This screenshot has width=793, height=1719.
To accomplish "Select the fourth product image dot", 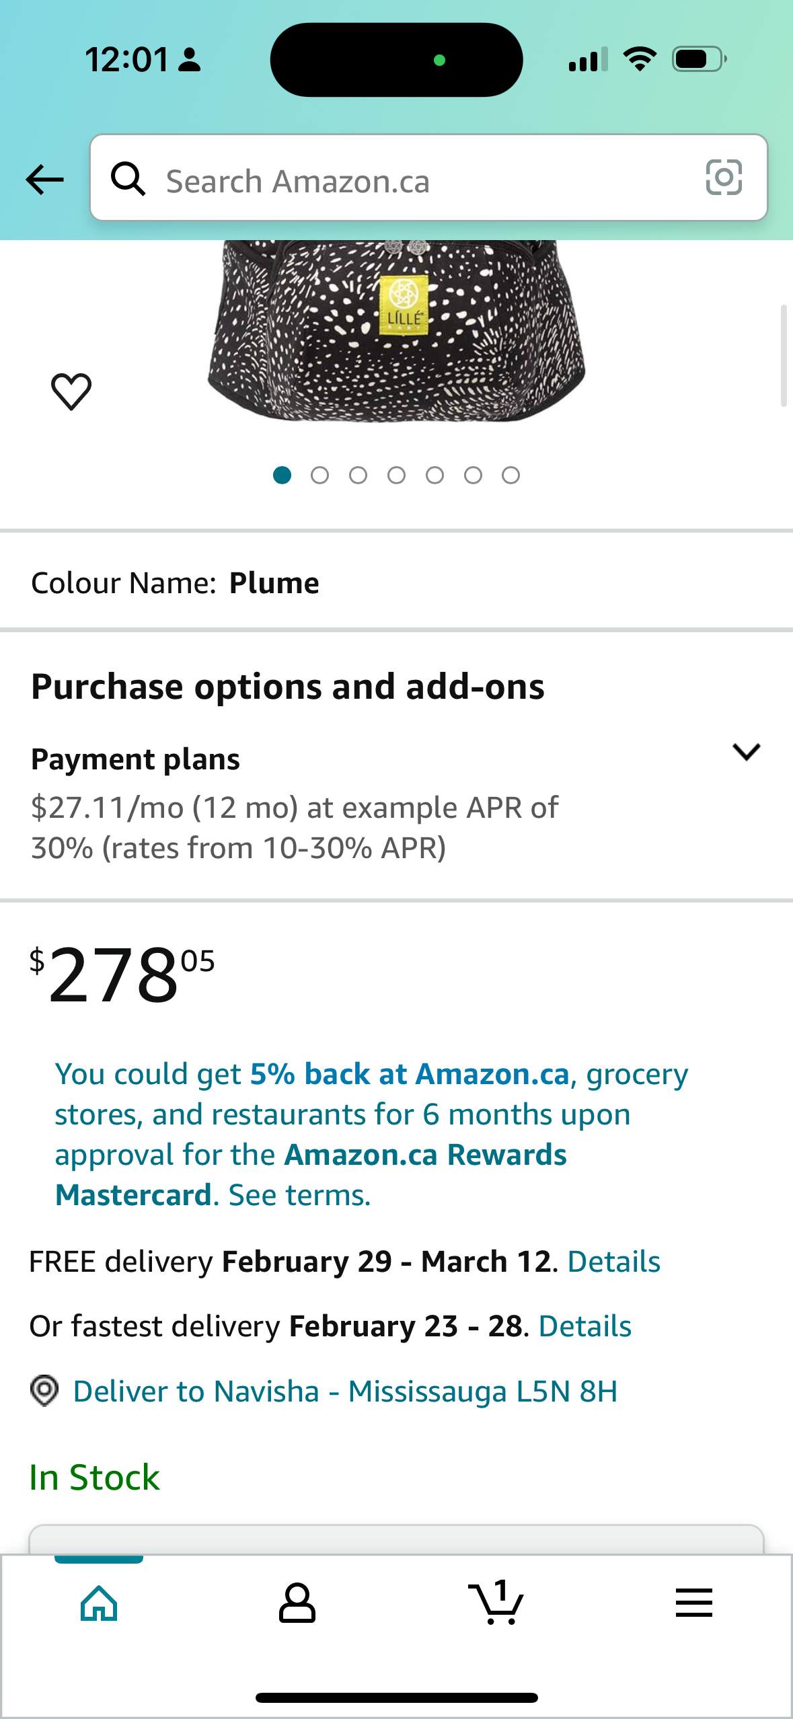I will pyautogui.click(x=397, y=475).
